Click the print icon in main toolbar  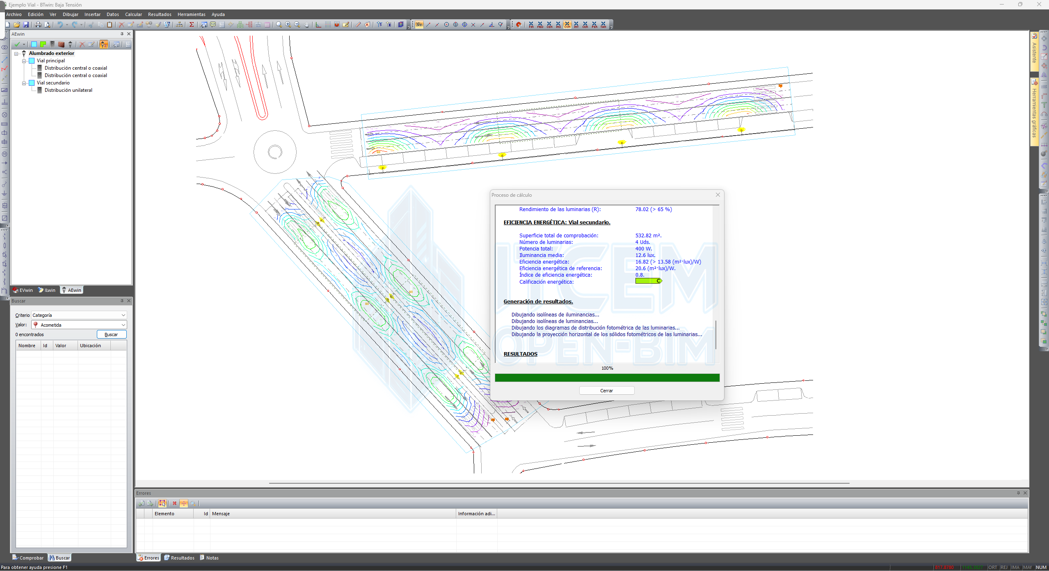click(38, 25)
